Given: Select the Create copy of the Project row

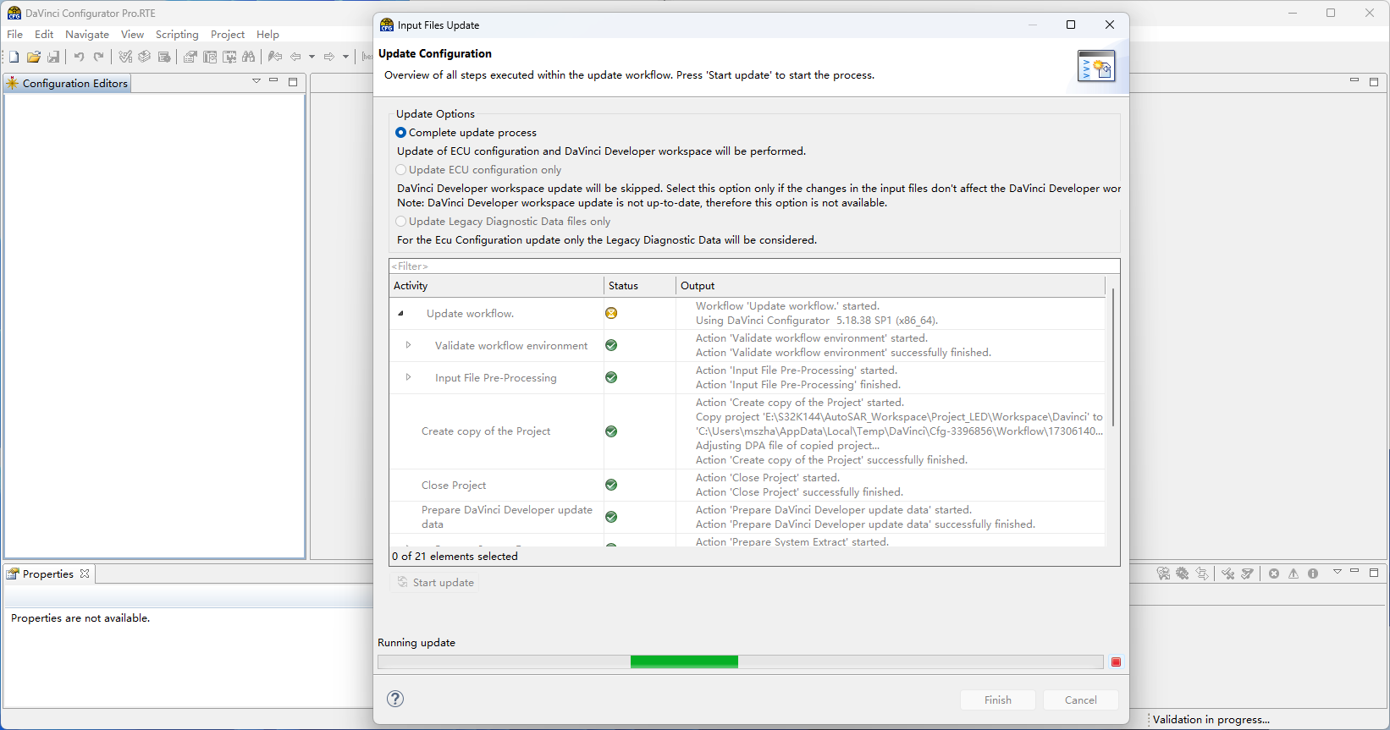Looking at the screenshot, I should [747, 431].
